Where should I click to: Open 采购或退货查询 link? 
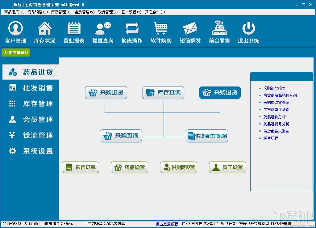click(x=276, y=103)
